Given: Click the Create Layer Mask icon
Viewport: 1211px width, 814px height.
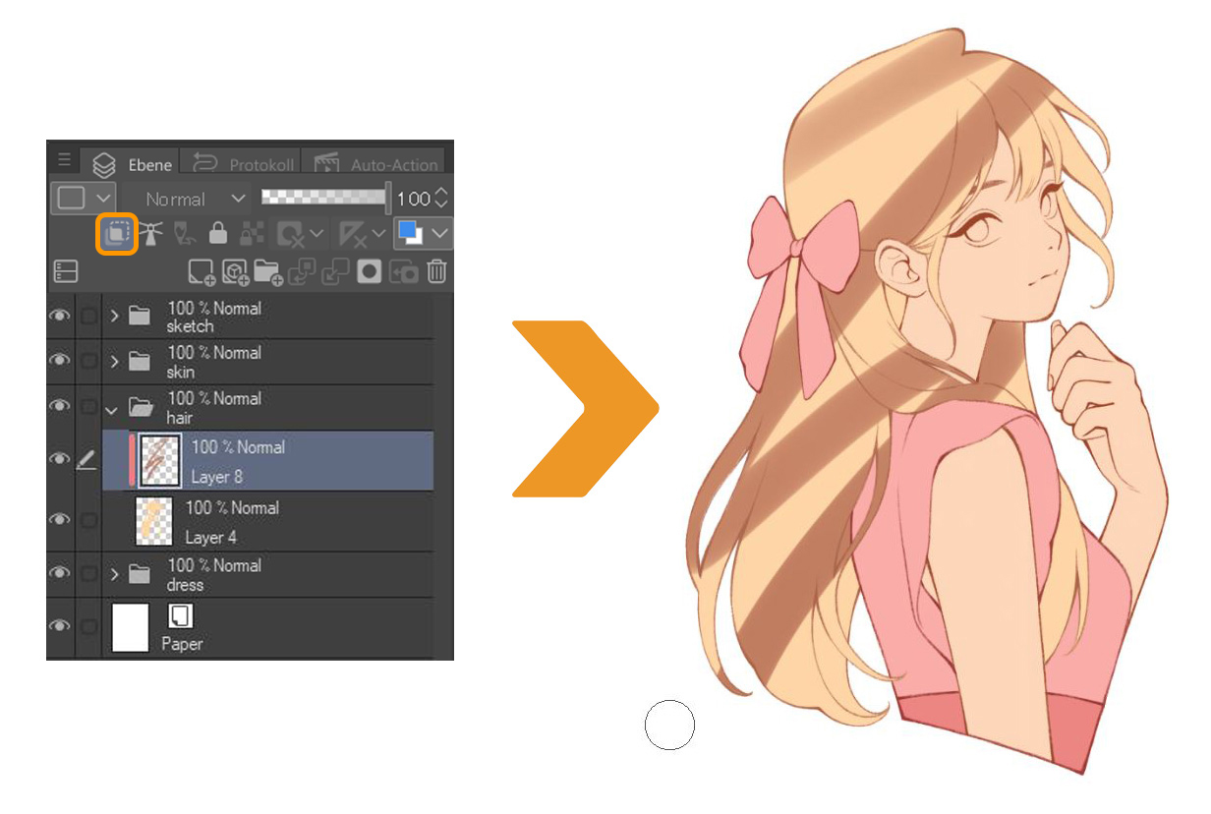Looking at the screenshot, I should pyautogui.click(x=369, y=271).
